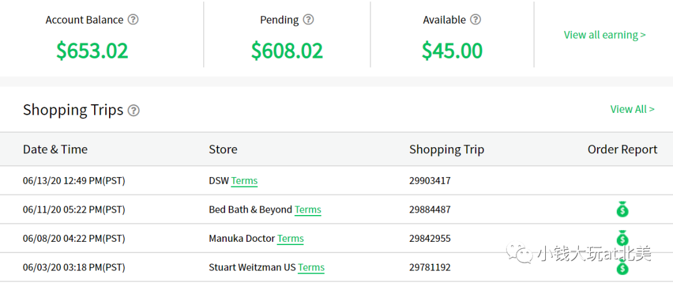Viewport: 673px width, 283px height.
Task: Open DSW Terms link
Action: (x=244, y=181)
